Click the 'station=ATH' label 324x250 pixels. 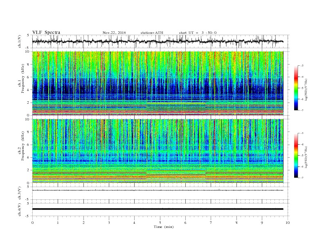[x=152, y=33]
